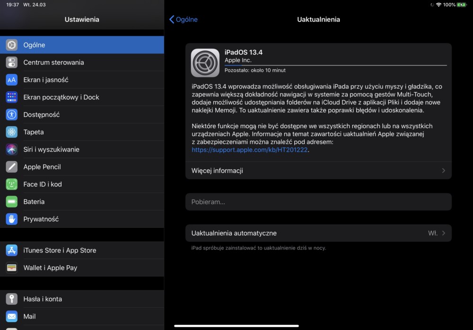
Task: Select iTunes Store i App Store label
Action: (x=60, y=251)
